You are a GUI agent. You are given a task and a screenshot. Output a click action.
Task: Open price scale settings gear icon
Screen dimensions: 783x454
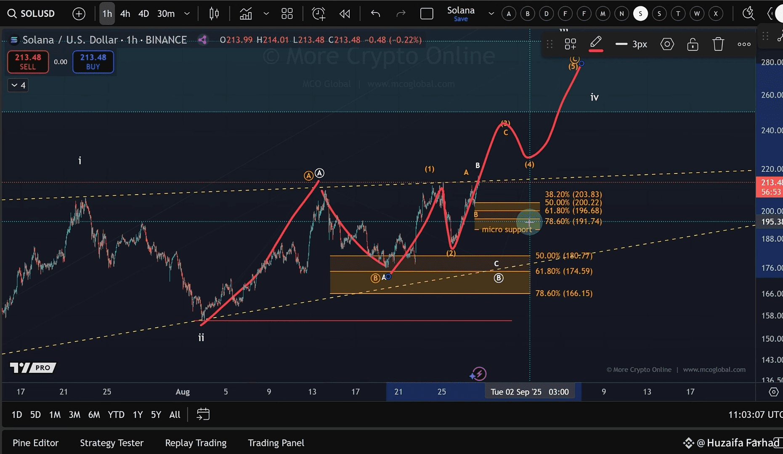pos(773,392)
